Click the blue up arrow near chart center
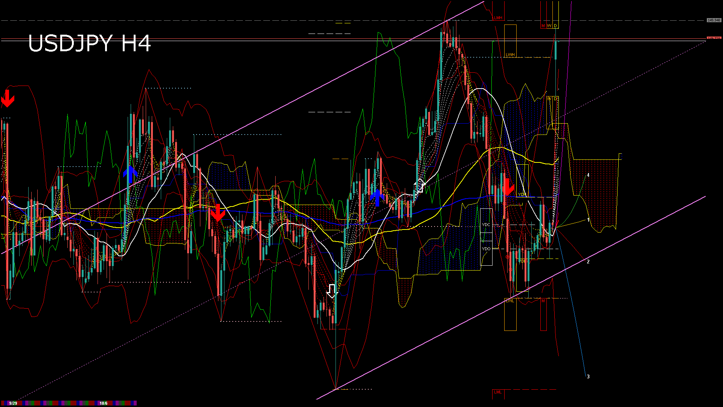The width and height of the screenshot is (723, 407). [377, 197]
